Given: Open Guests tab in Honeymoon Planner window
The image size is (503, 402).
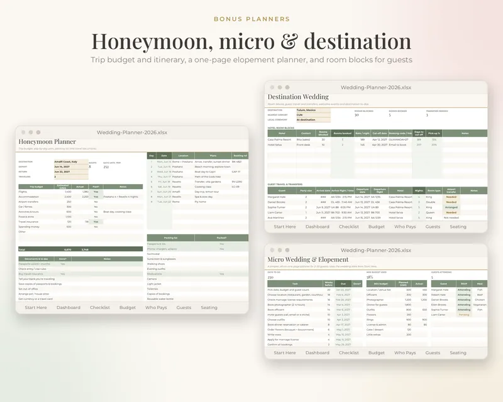Looking at the screenshot, I should (x=184, y=307).
